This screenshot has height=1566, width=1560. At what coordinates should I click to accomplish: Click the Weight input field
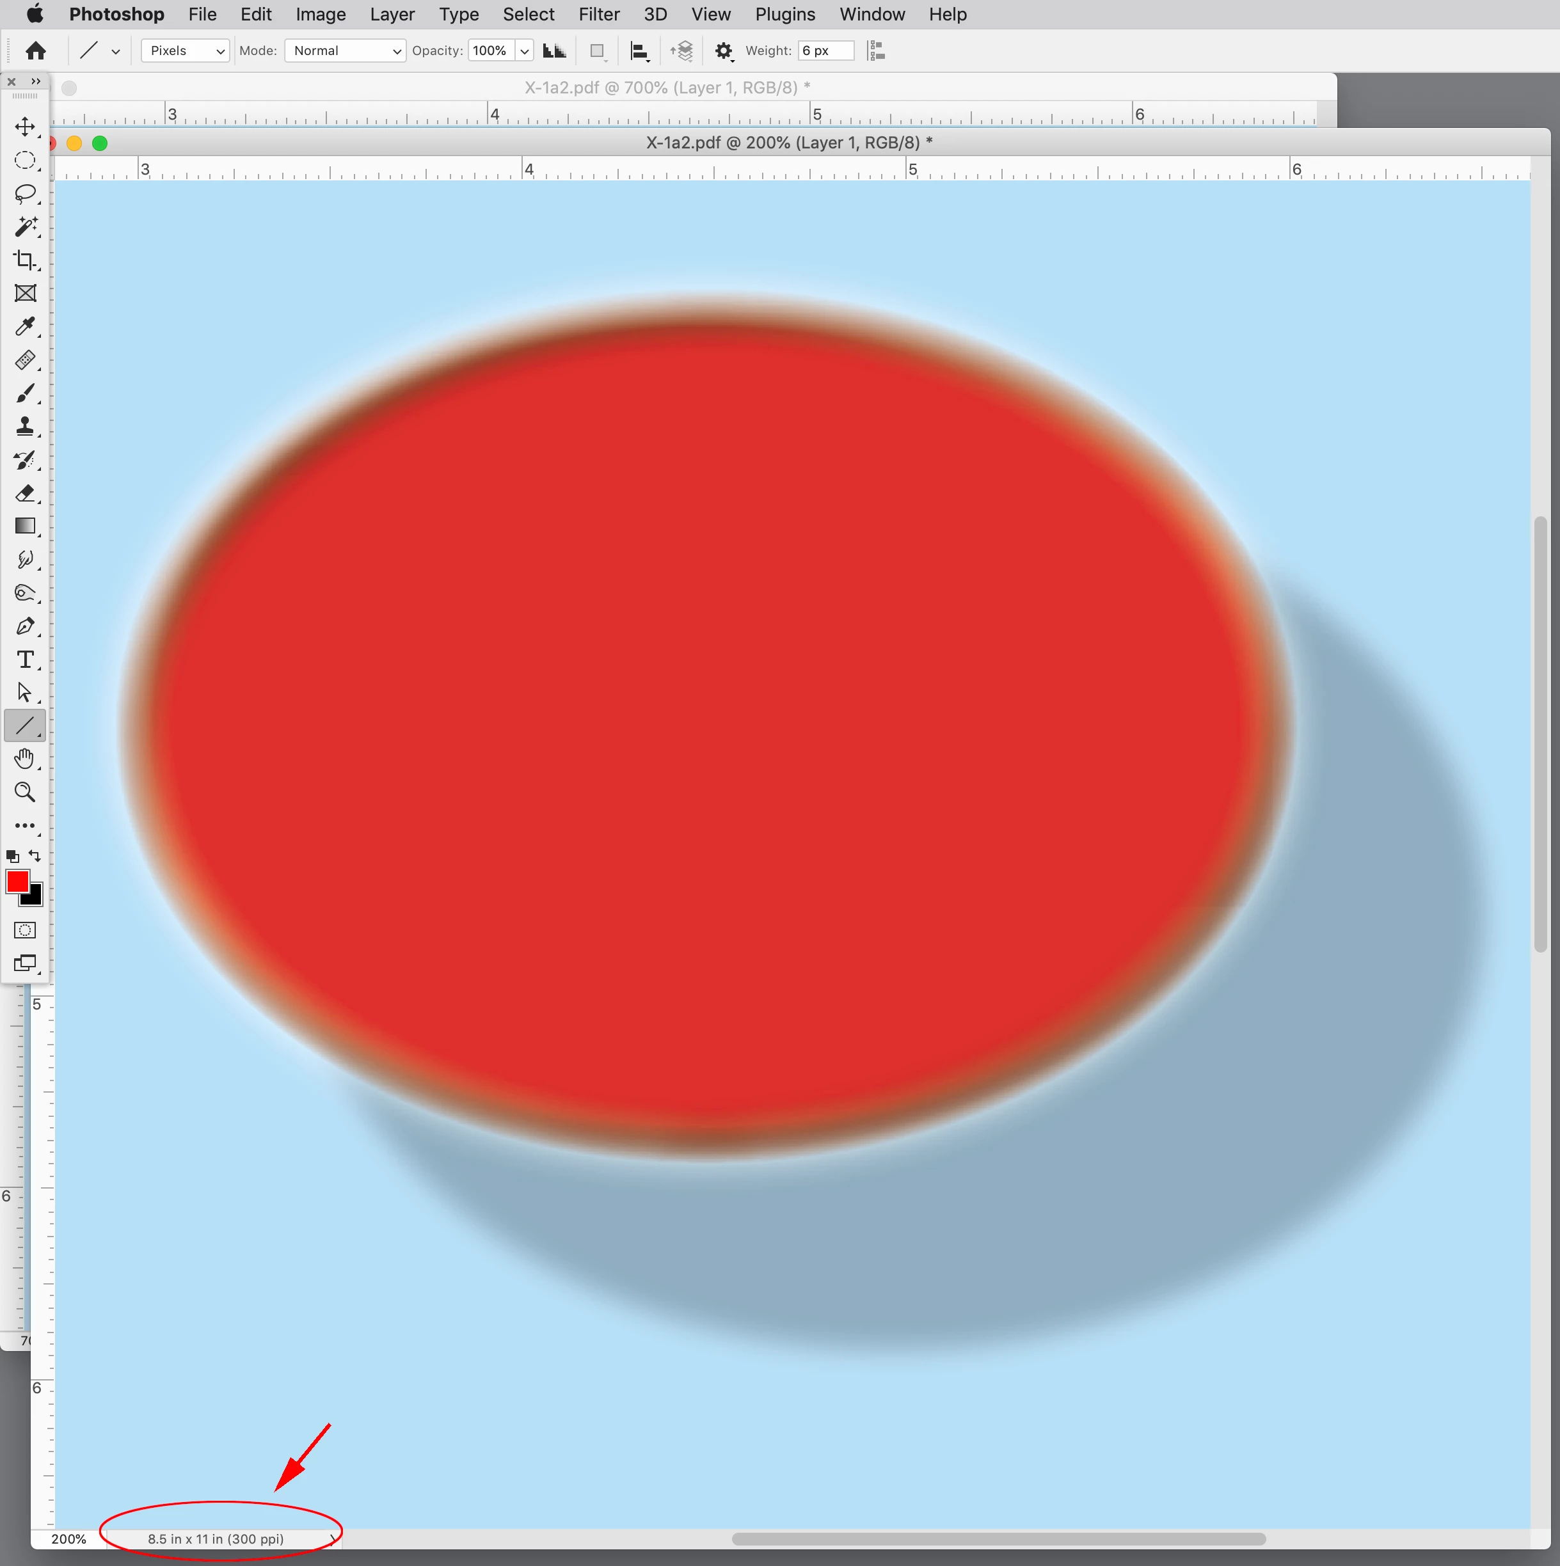point(825,51)
